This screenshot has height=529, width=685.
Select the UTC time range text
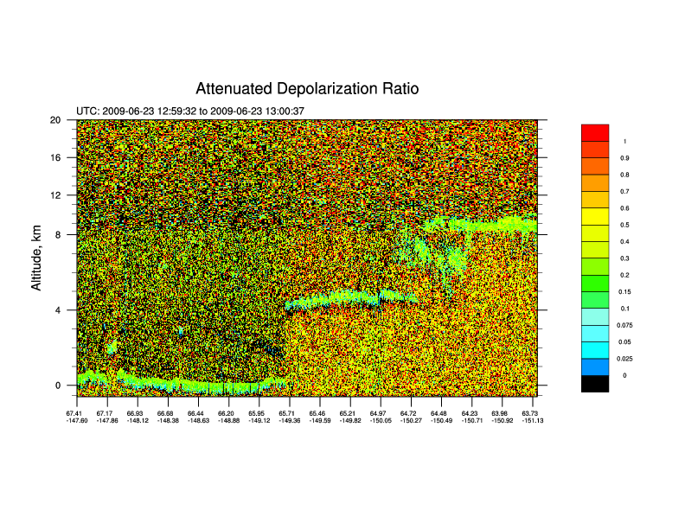(189, 112)
